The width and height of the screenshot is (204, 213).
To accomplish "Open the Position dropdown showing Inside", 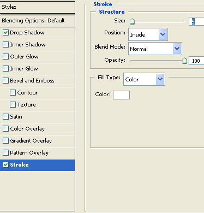I will pyautogui.click(x=148, y=34).
